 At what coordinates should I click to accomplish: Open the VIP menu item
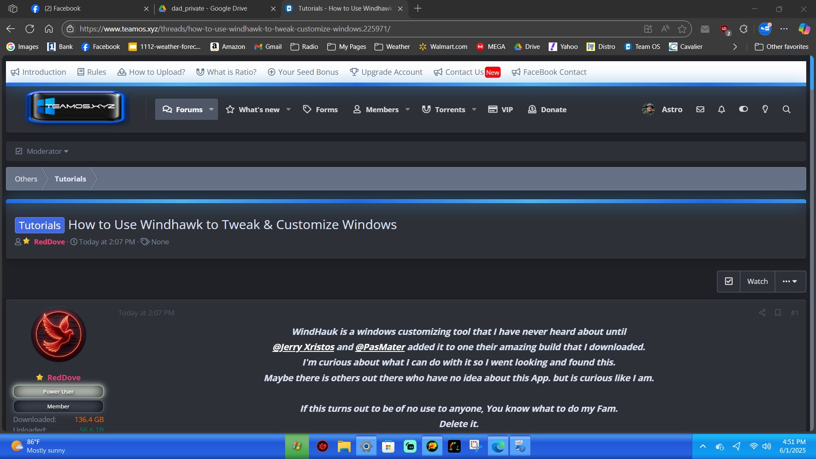click(501, 109)
